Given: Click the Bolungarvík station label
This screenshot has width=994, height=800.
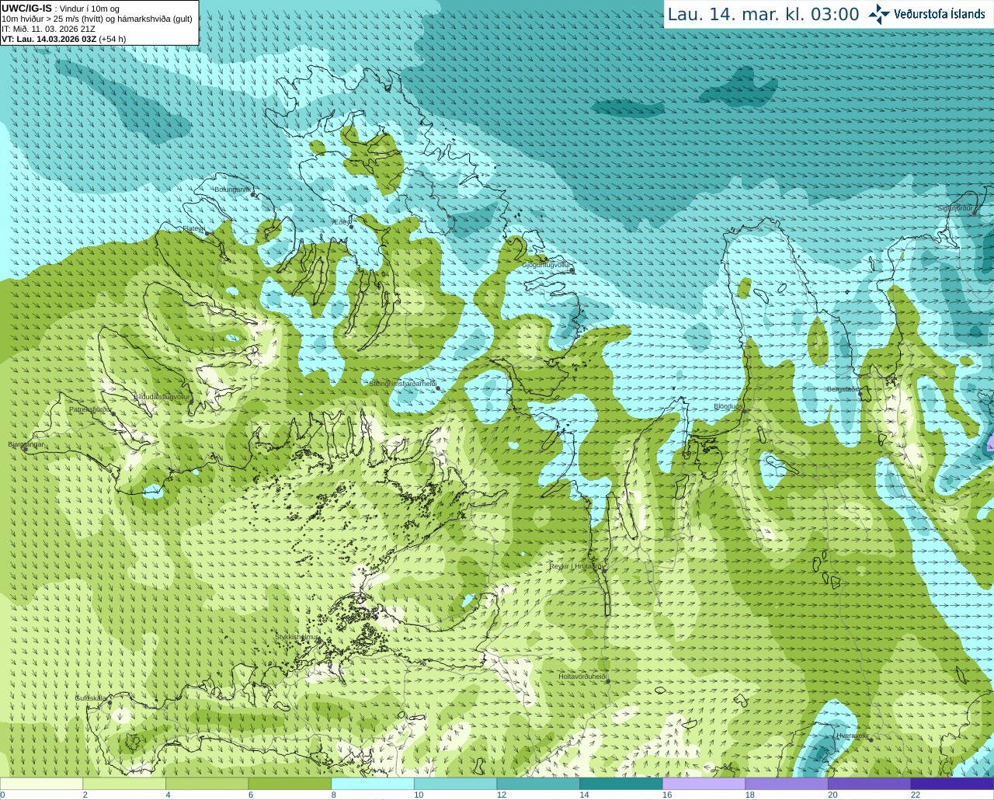Looking at the screenshot, I should 232,190.
